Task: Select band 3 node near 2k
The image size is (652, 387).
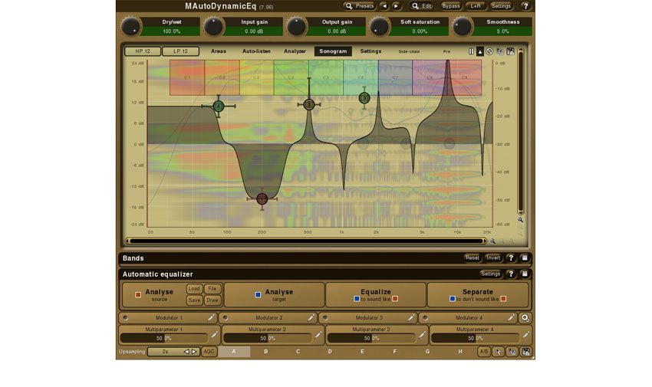Action: [x=364, y=98]
